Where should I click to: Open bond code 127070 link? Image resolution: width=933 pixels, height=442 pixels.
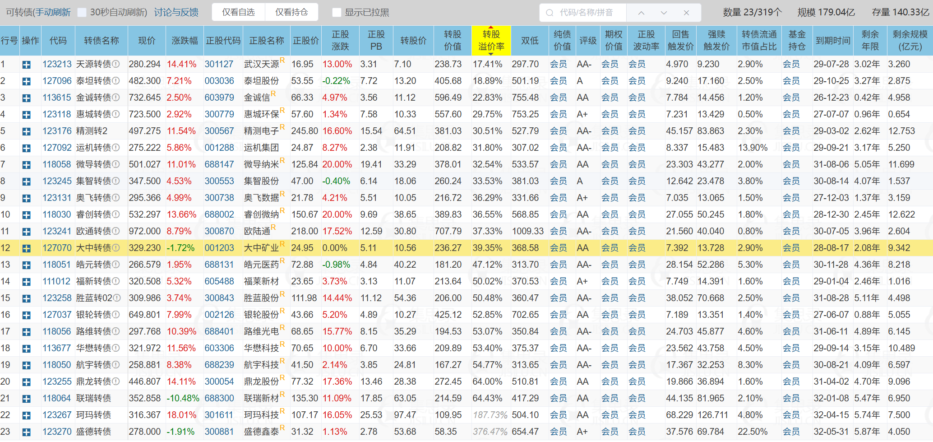click(x=57, y=248)
